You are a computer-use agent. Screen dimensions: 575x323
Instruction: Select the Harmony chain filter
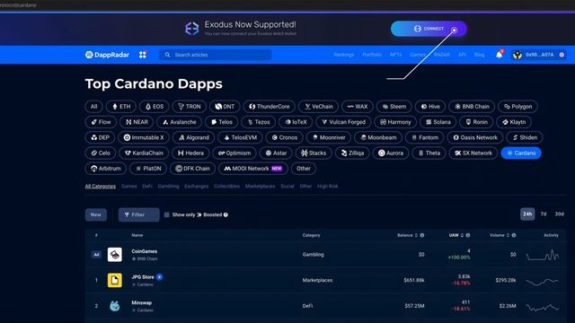(x=395, y=122)
